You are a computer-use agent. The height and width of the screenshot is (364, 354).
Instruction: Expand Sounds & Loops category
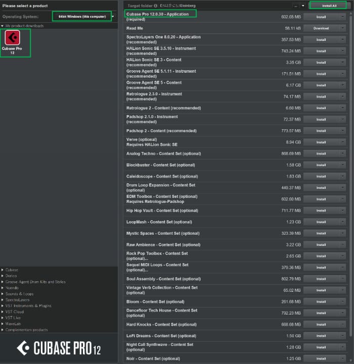[x=3, y=294]
